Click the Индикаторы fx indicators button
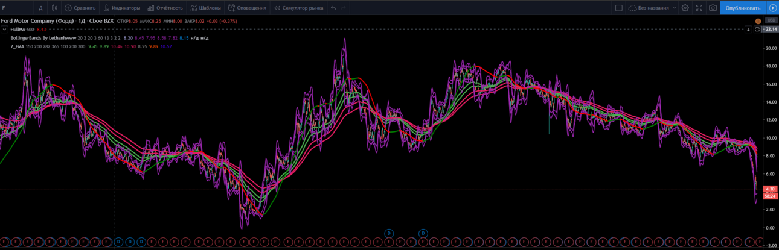 (121, 8)
